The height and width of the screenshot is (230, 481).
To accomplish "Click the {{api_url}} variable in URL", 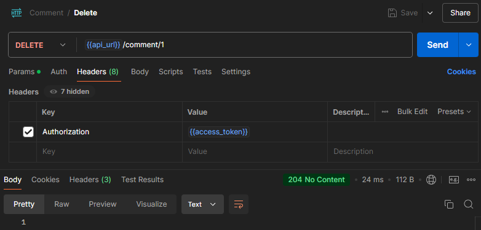I will coord(103,45).
